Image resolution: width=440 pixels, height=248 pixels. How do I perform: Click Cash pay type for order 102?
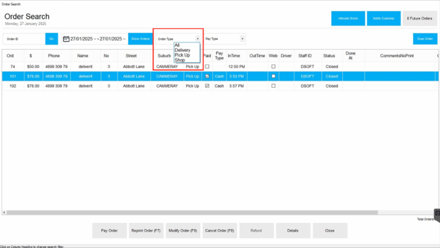219,86
